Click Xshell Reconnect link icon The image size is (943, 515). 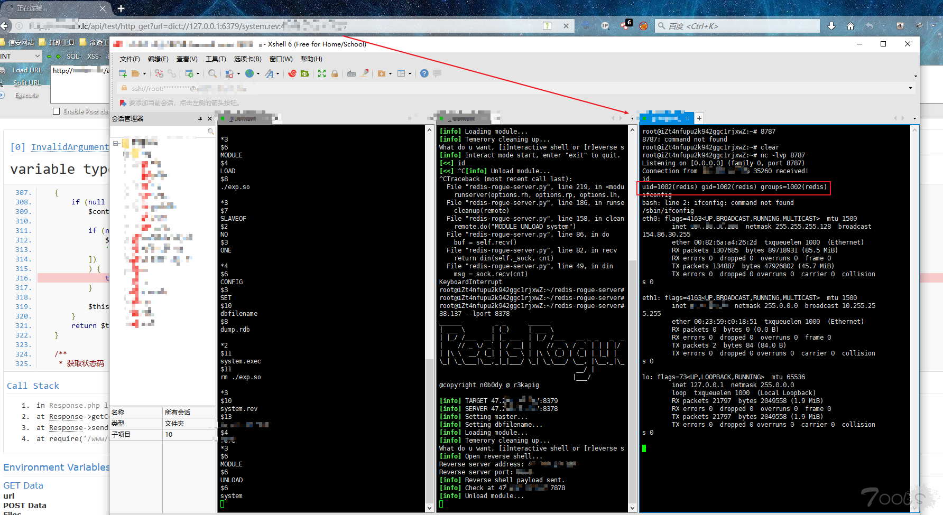172,73
